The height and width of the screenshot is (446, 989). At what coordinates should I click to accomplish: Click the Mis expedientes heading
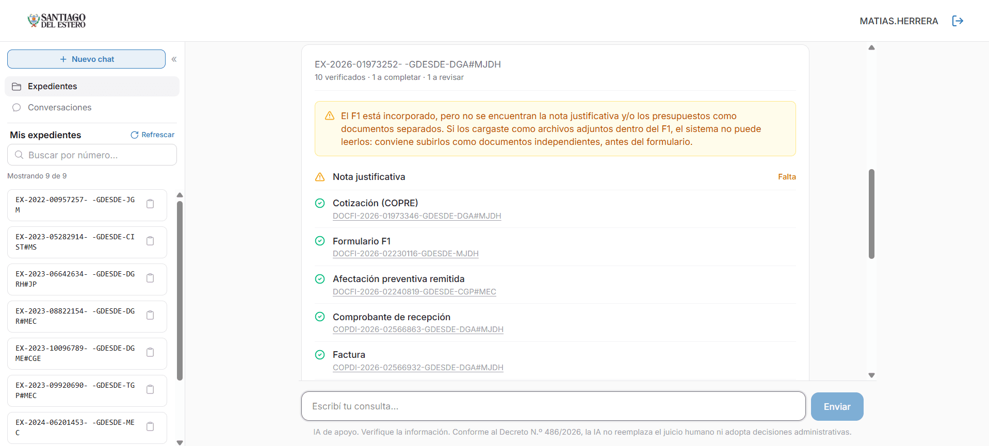45,135
